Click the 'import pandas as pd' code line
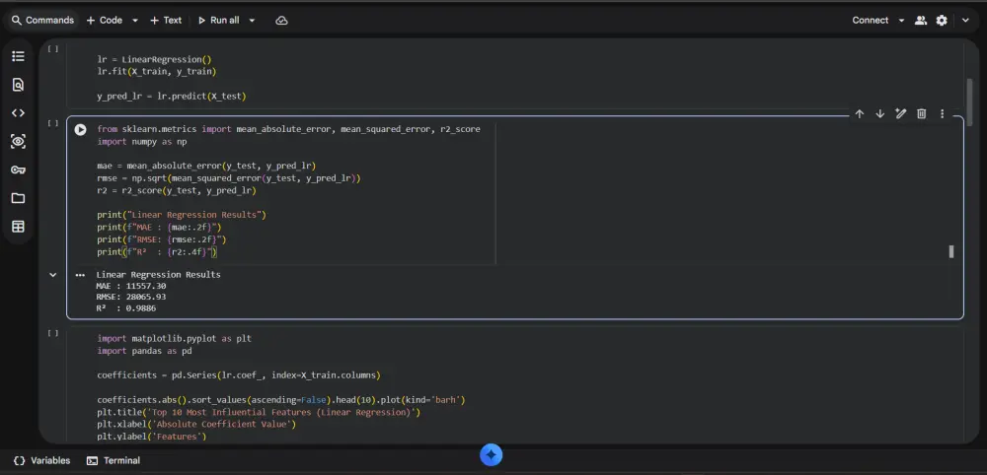 (144, 351)
